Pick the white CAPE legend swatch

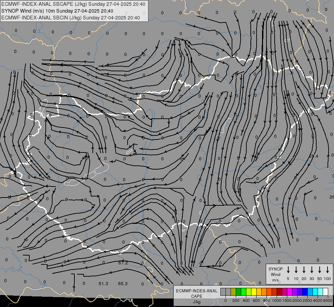point(325,292)
